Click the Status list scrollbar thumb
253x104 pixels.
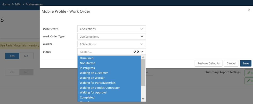(143, 72)
